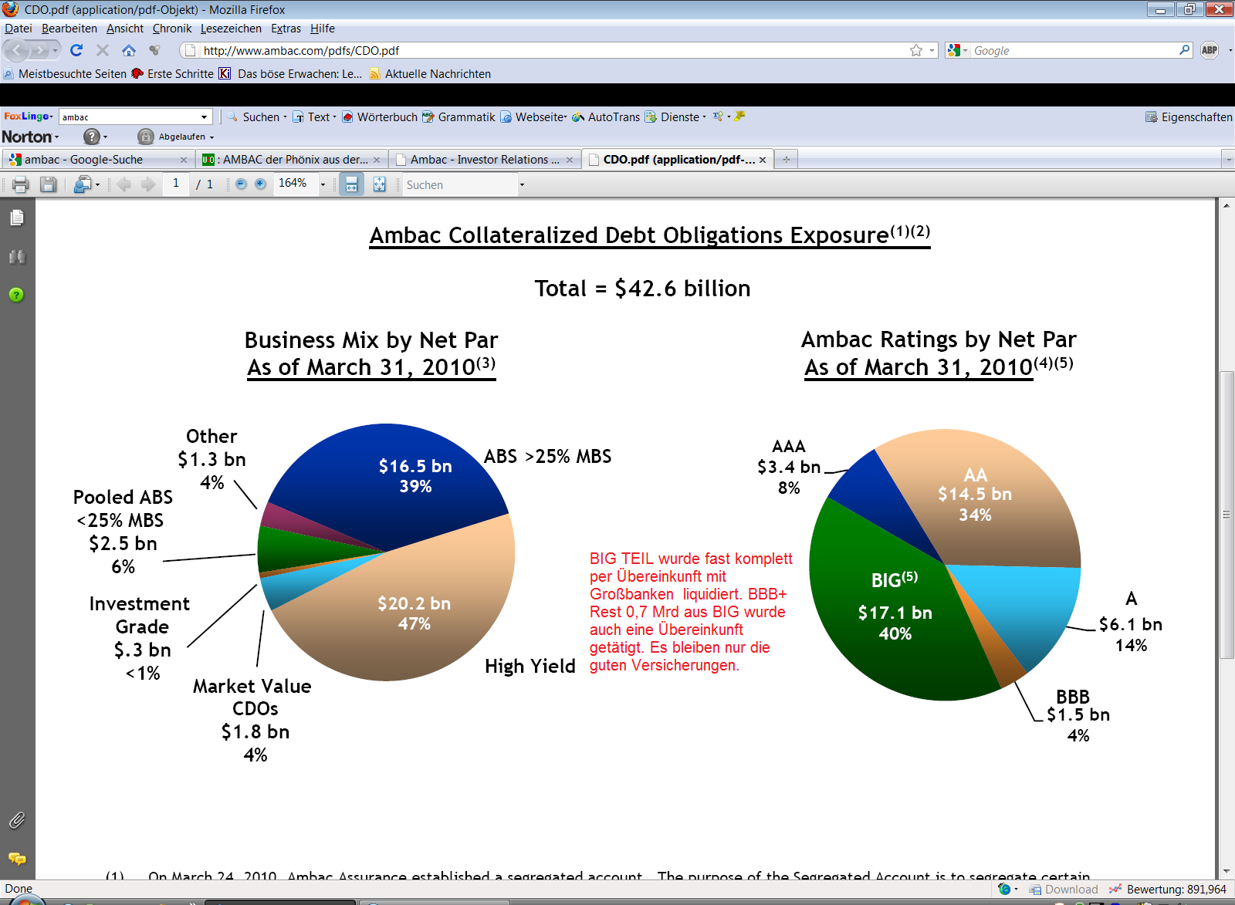
Task: Click the FoxLingo AutoTrans button
Action: 606,117
